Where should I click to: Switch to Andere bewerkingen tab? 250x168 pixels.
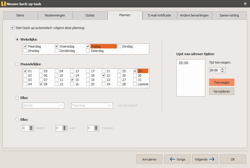(x=194, y=15)
